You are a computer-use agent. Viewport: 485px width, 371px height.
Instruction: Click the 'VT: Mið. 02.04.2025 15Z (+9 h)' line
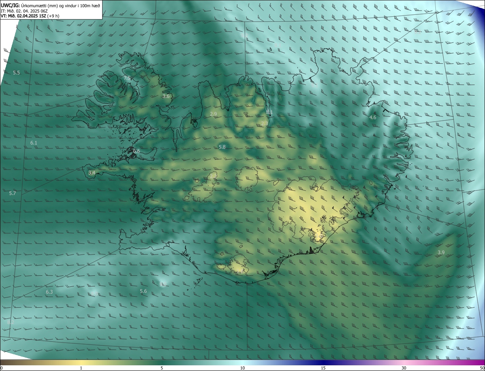pyautogui.click(x=30, y=16)
